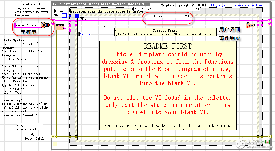275x151 pixels.
Task: Open the "", "Idle" case selector dropdown
Action: tap(196, 9)
